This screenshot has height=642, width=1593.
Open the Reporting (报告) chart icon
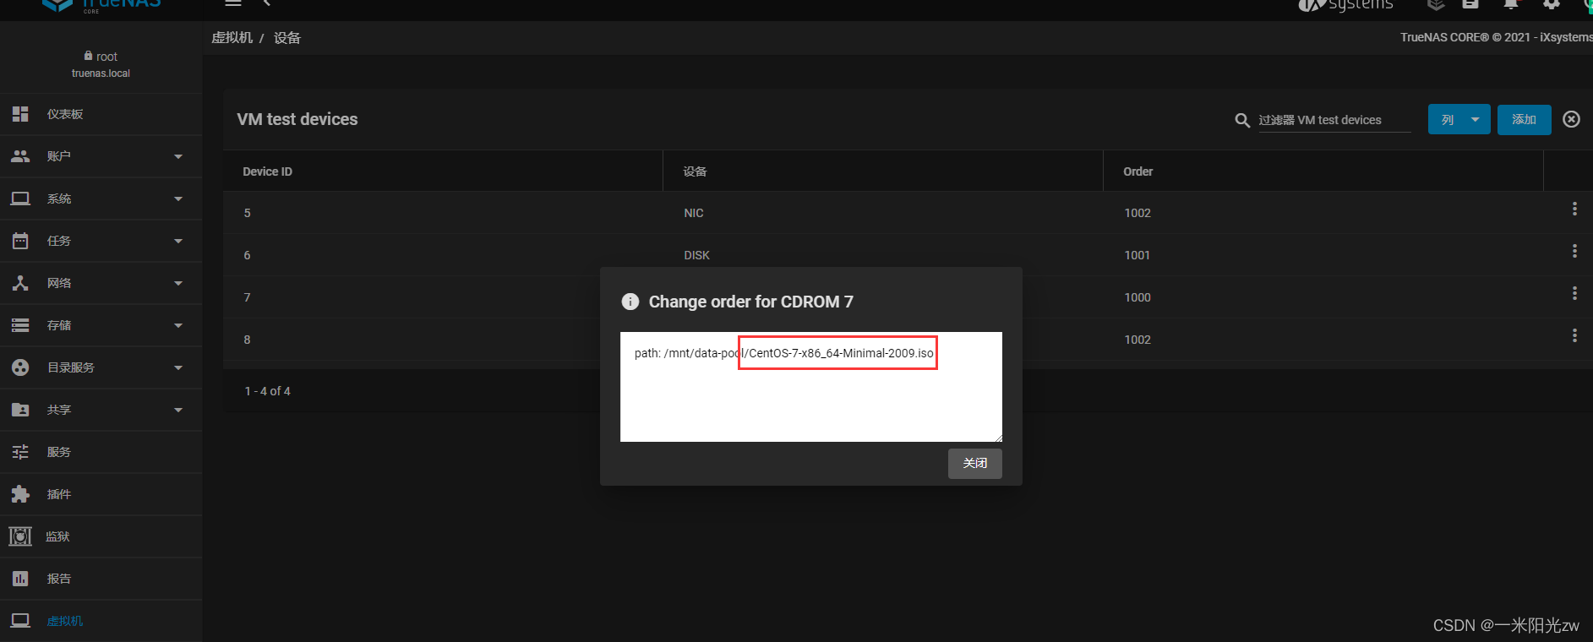click(x=20, y=579)
